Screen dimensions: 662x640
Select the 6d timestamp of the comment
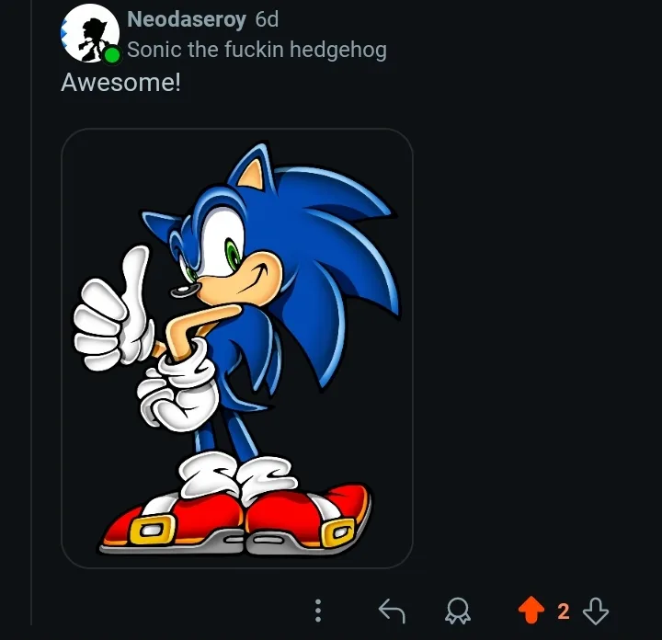pos(267,19)
